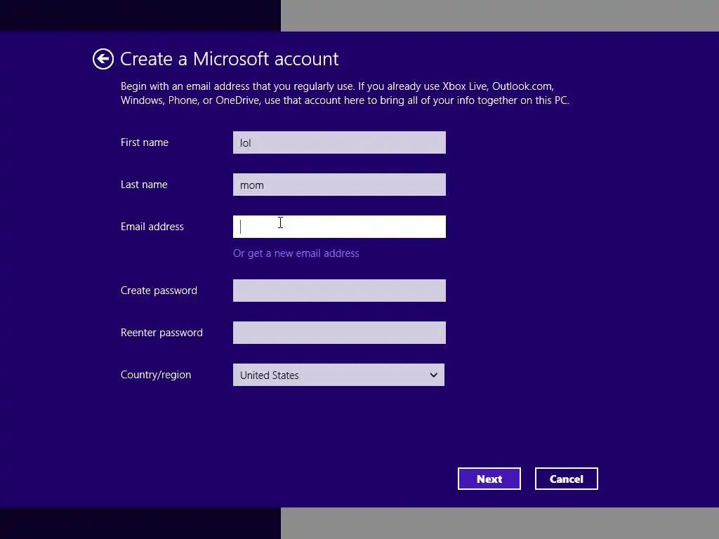Image resolution: width=719 pixels, height=539 pixels.
Task: Click the Create password field
Action: pos(339,291)
